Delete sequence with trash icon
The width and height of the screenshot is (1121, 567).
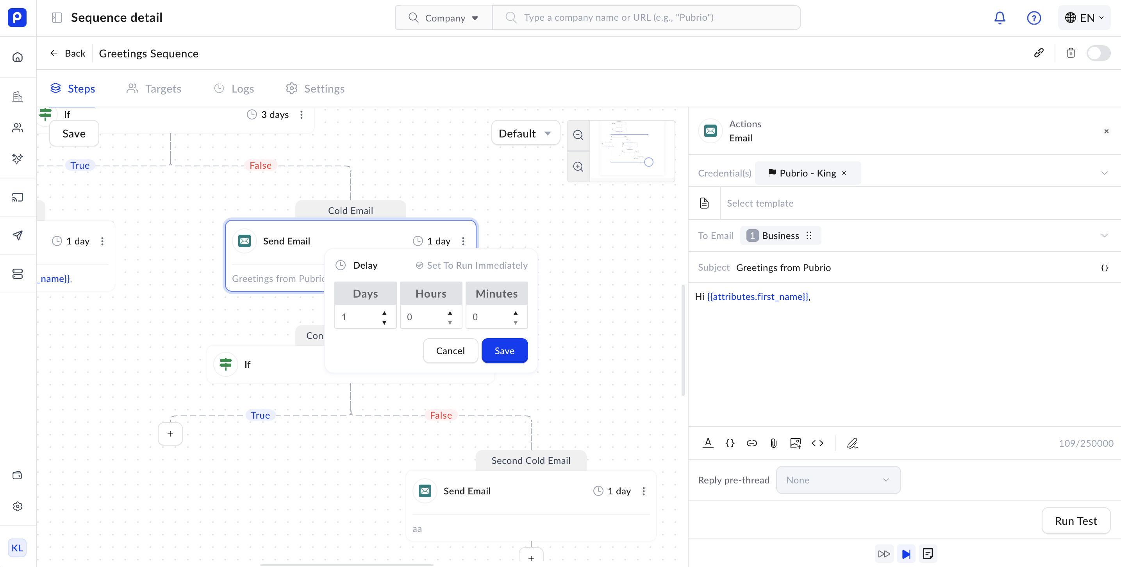1071,53
